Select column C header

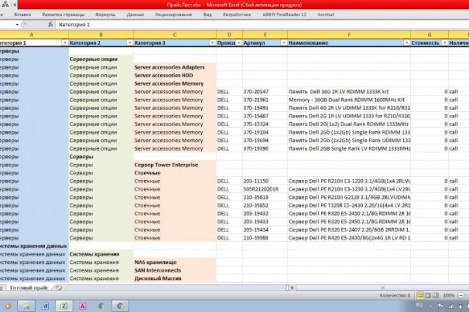click(175, 34)
